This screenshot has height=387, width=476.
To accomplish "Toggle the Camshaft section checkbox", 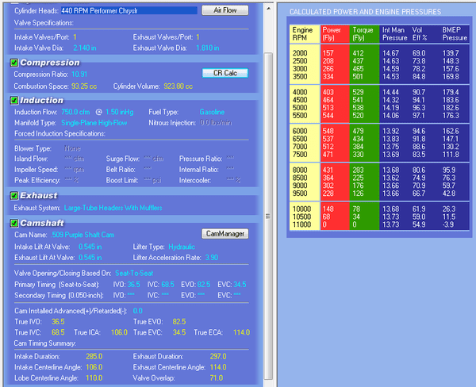I will (14, 223).
